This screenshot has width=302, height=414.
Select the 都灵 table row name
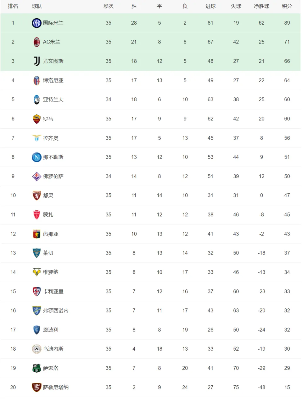pyautogui.click(x=48, y=195)
